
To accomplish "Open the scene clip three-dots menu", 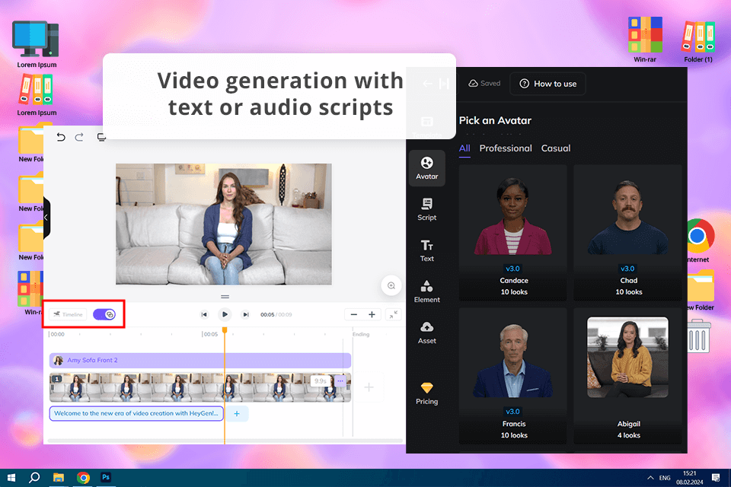I will click(x=340, y=381).
